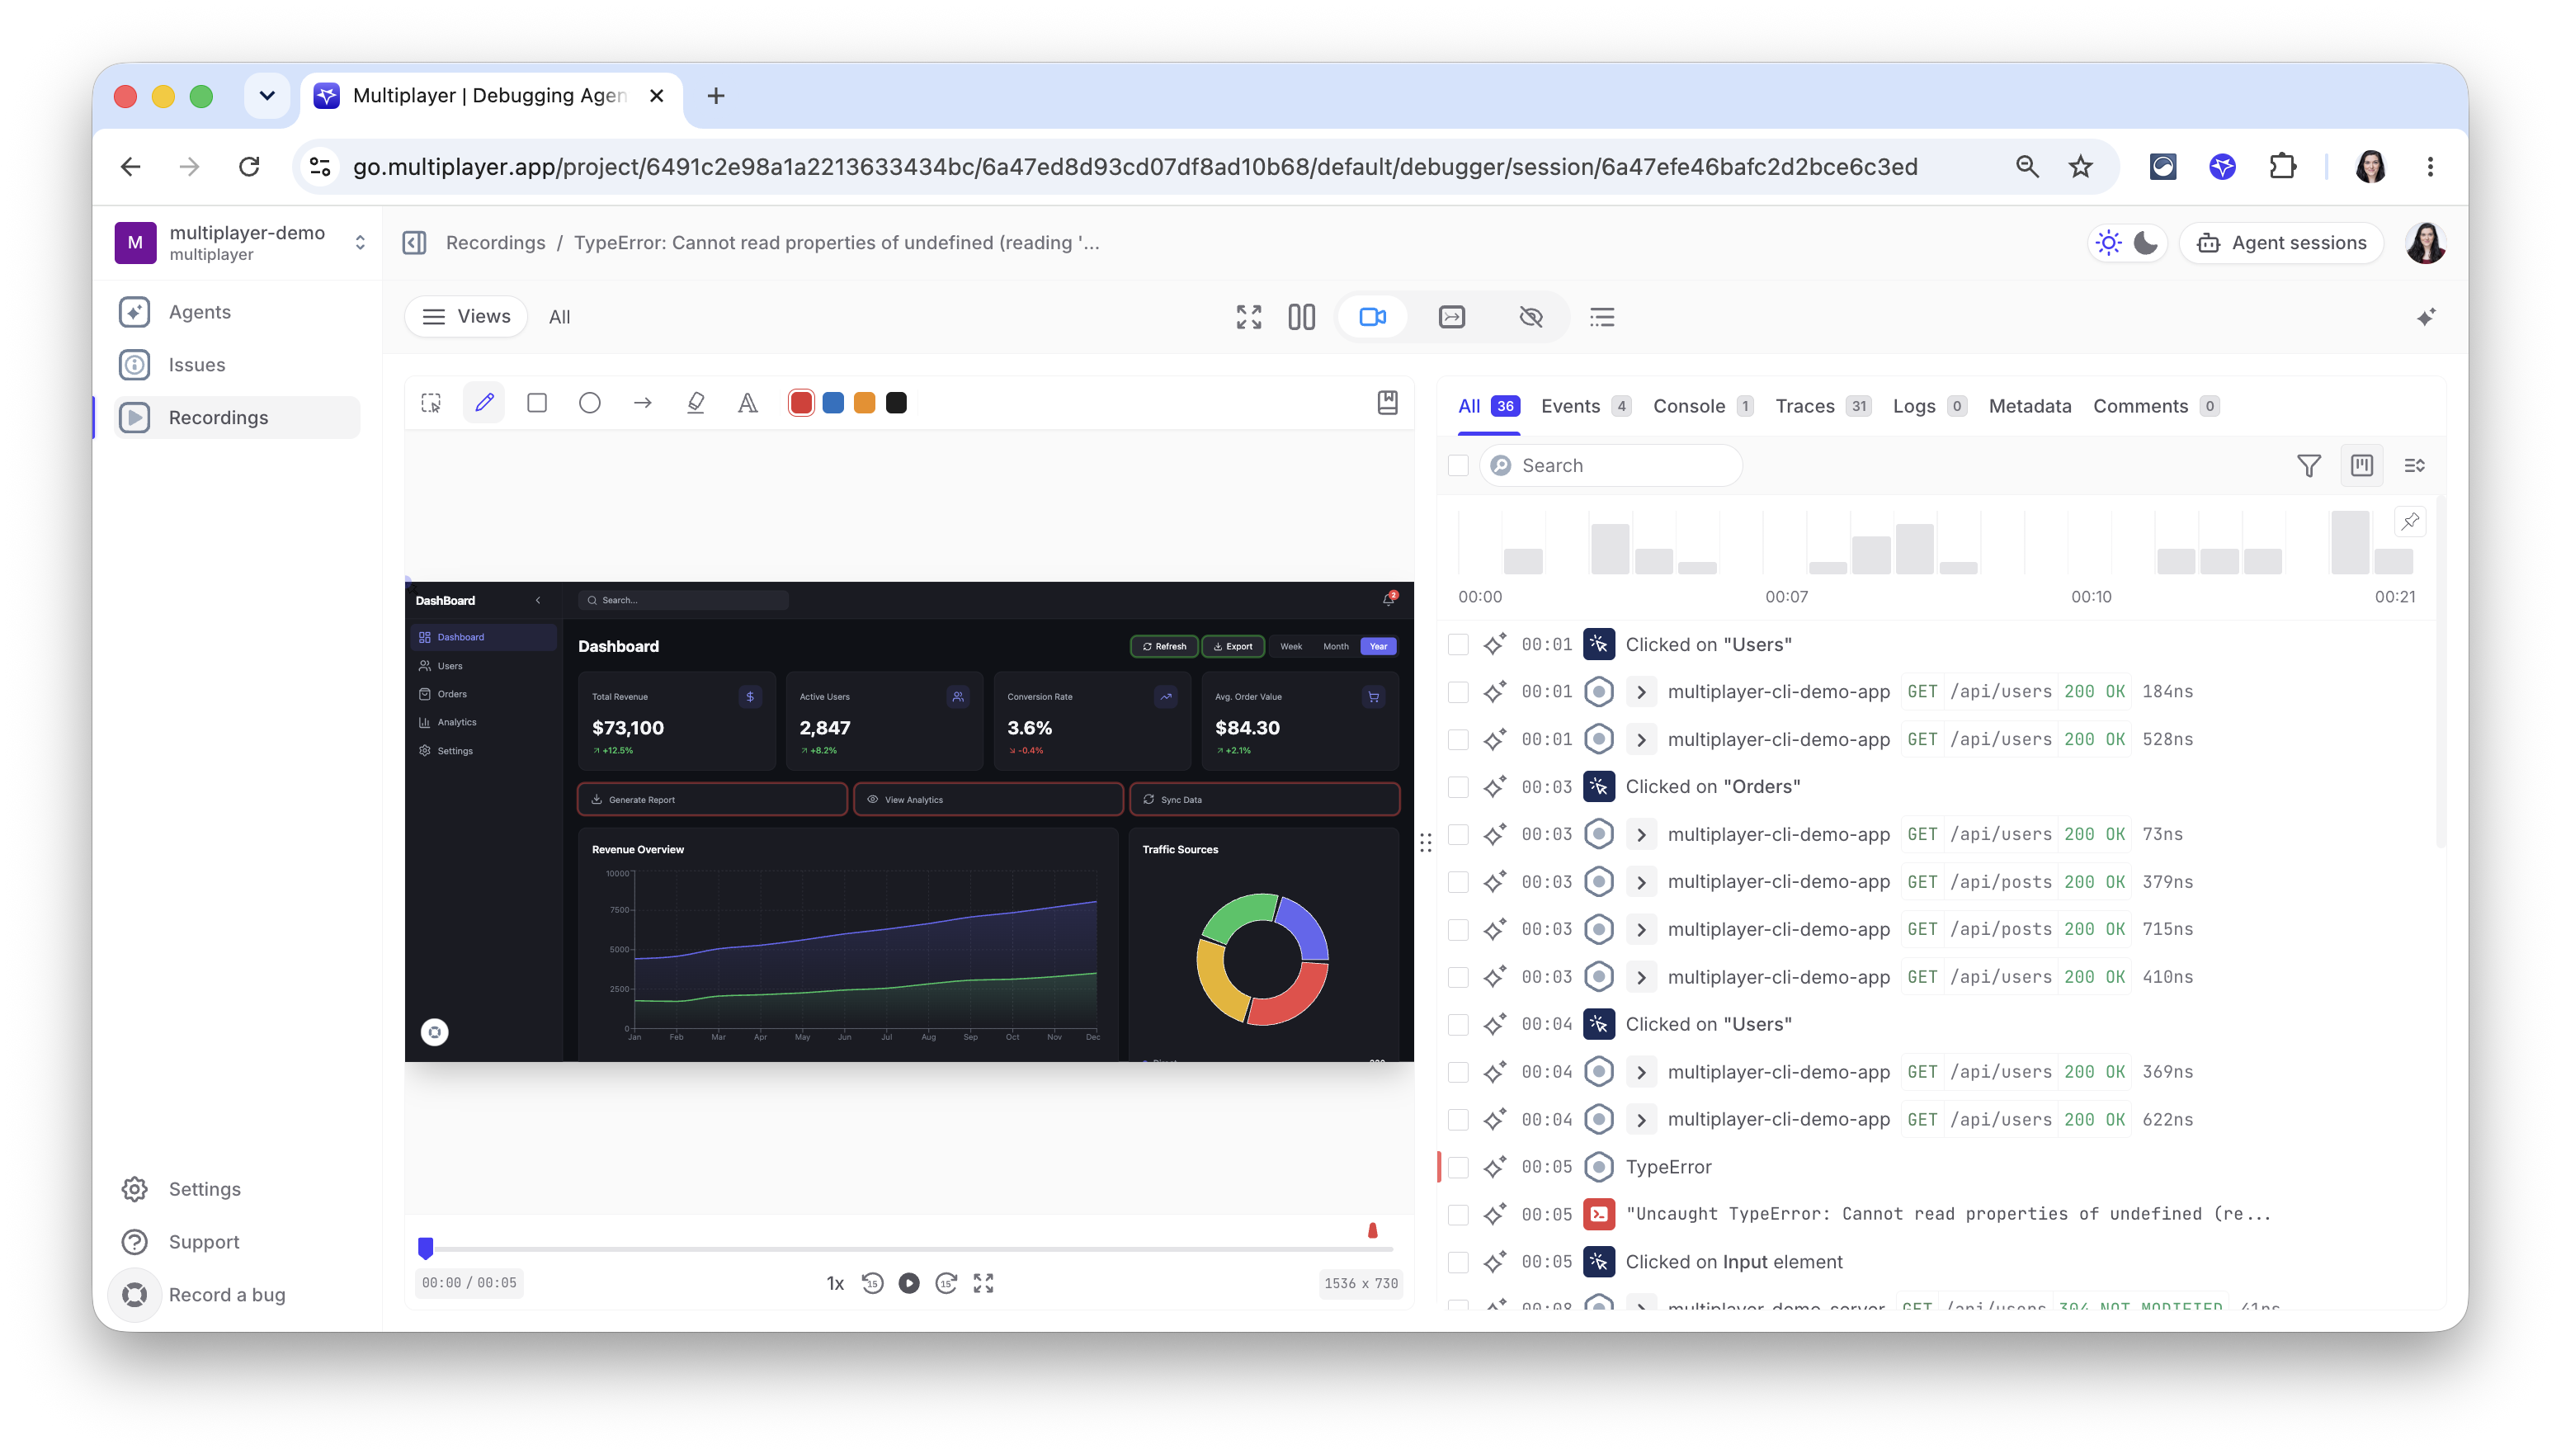Viewport: 2561px width, 1454px height.
Task: Pick the orange annotation color
Action: click(865, 403)
